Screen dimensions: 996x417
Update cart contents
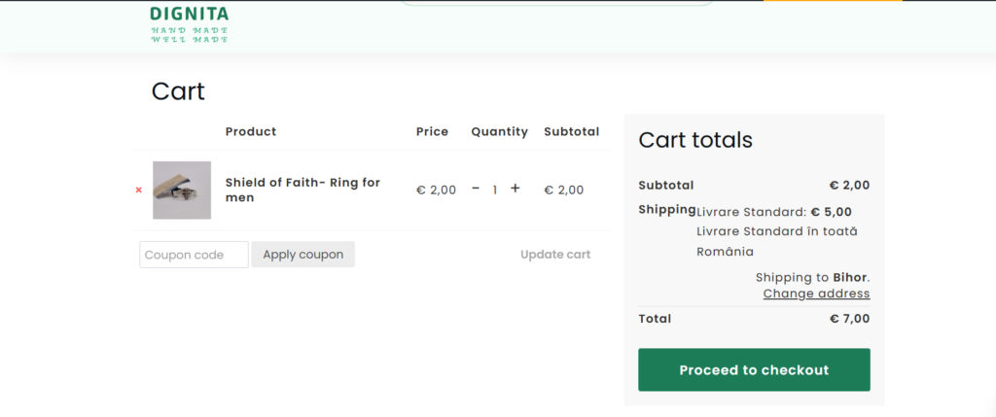pos(555,255)
